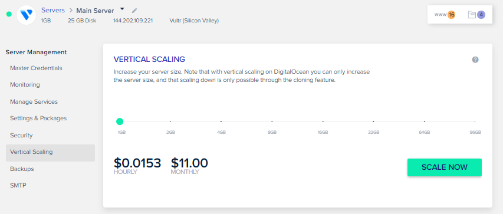This screenshot has width=503, height=214.
Task: Click the green server status dot
Action: click(9, 14)
